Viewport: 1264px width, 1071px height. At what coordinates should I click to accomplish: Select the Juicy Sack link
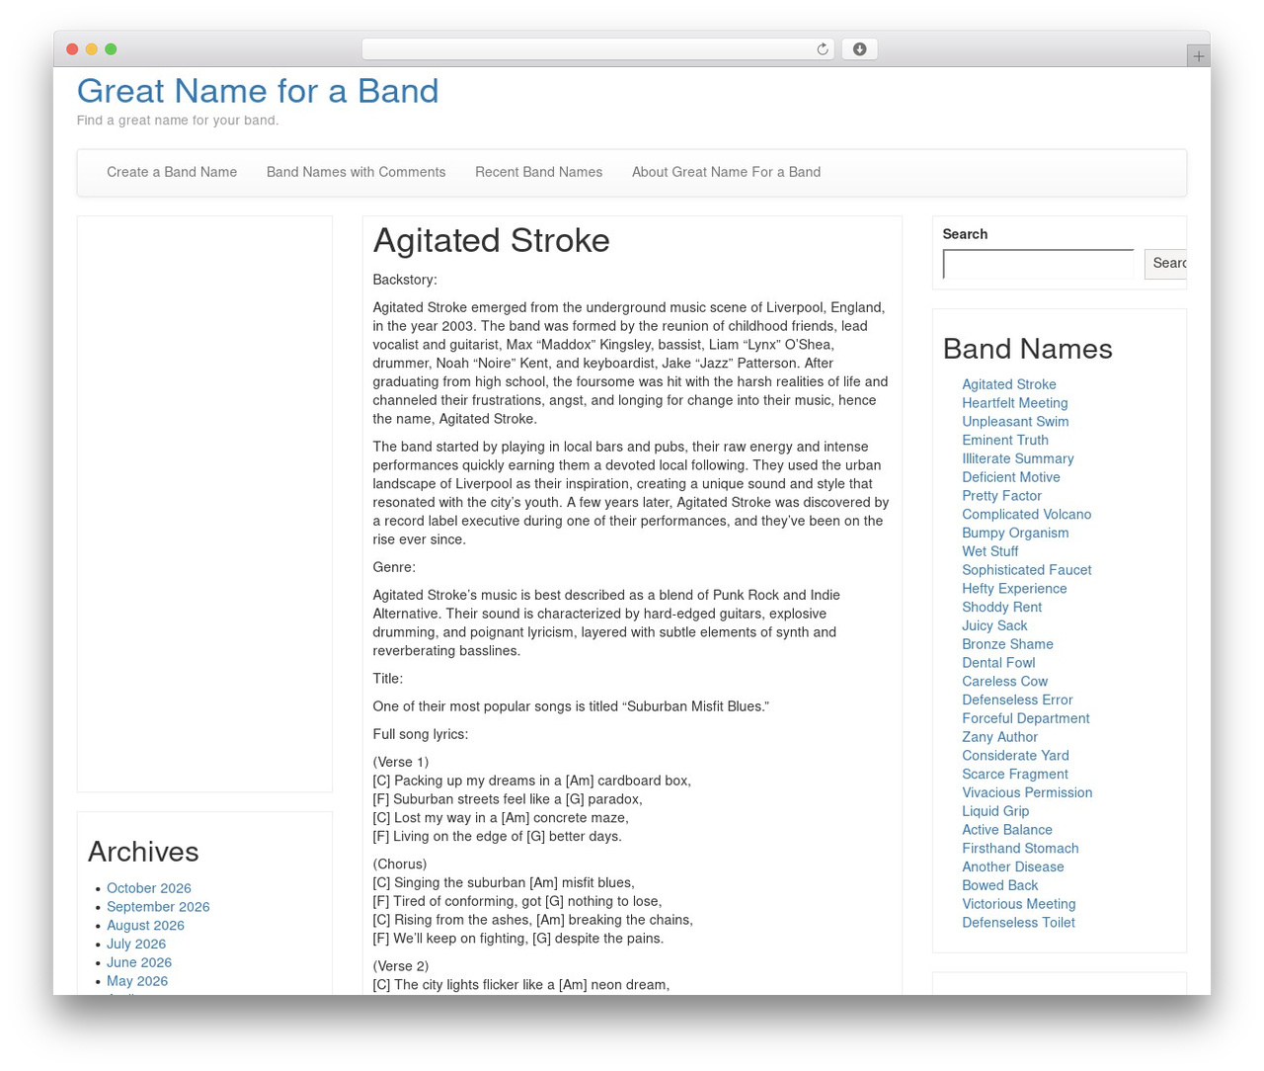click(x=994, y=625)
